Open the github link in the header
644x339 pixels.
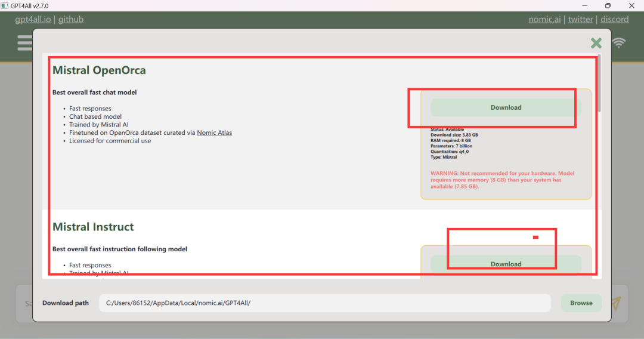(71, 19)
